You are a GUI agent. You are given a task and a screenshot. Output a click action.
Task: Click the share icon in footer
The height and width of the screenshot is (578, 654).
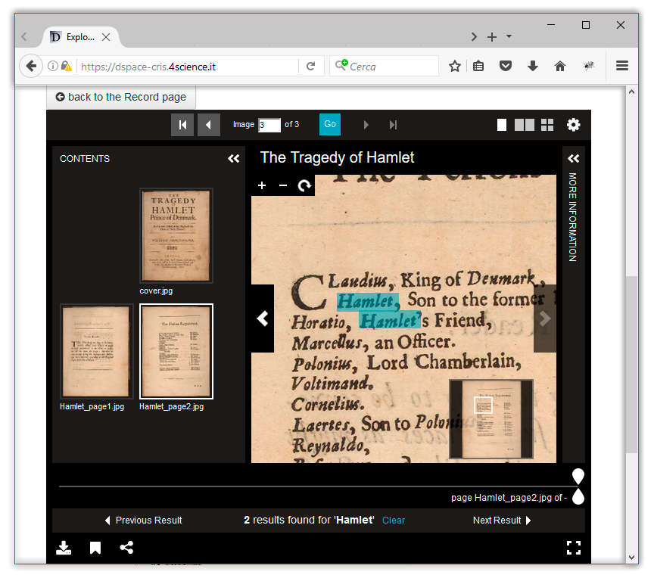(126, 548)
